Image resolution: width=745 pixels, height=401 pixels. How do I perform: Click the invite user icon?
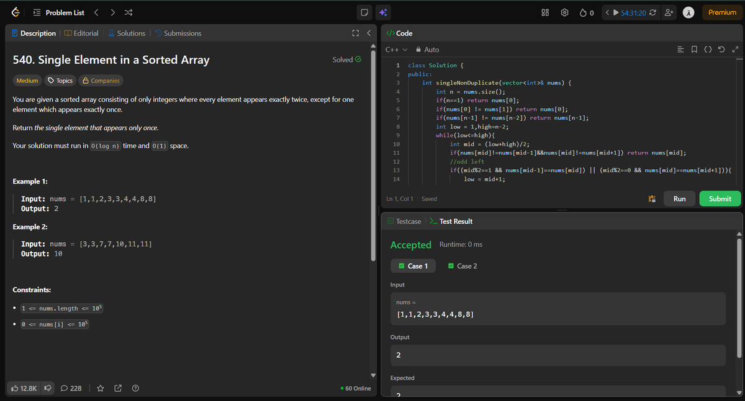pyautogui.click(x=669, y=12)
